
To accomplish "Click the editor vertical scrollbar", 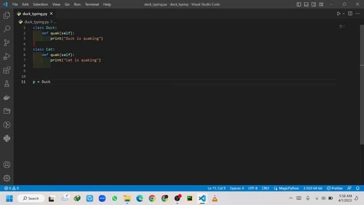I will pyautogui.click(x=362, y=84).
